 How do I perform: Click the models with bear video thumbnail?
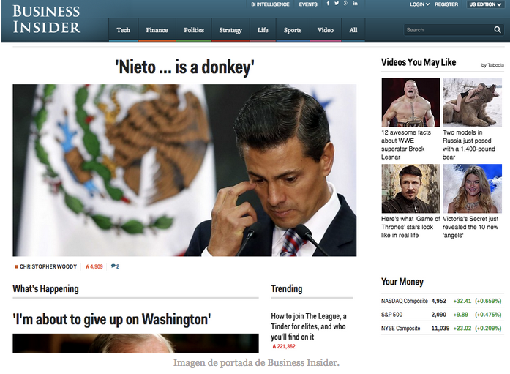(472, 102)
